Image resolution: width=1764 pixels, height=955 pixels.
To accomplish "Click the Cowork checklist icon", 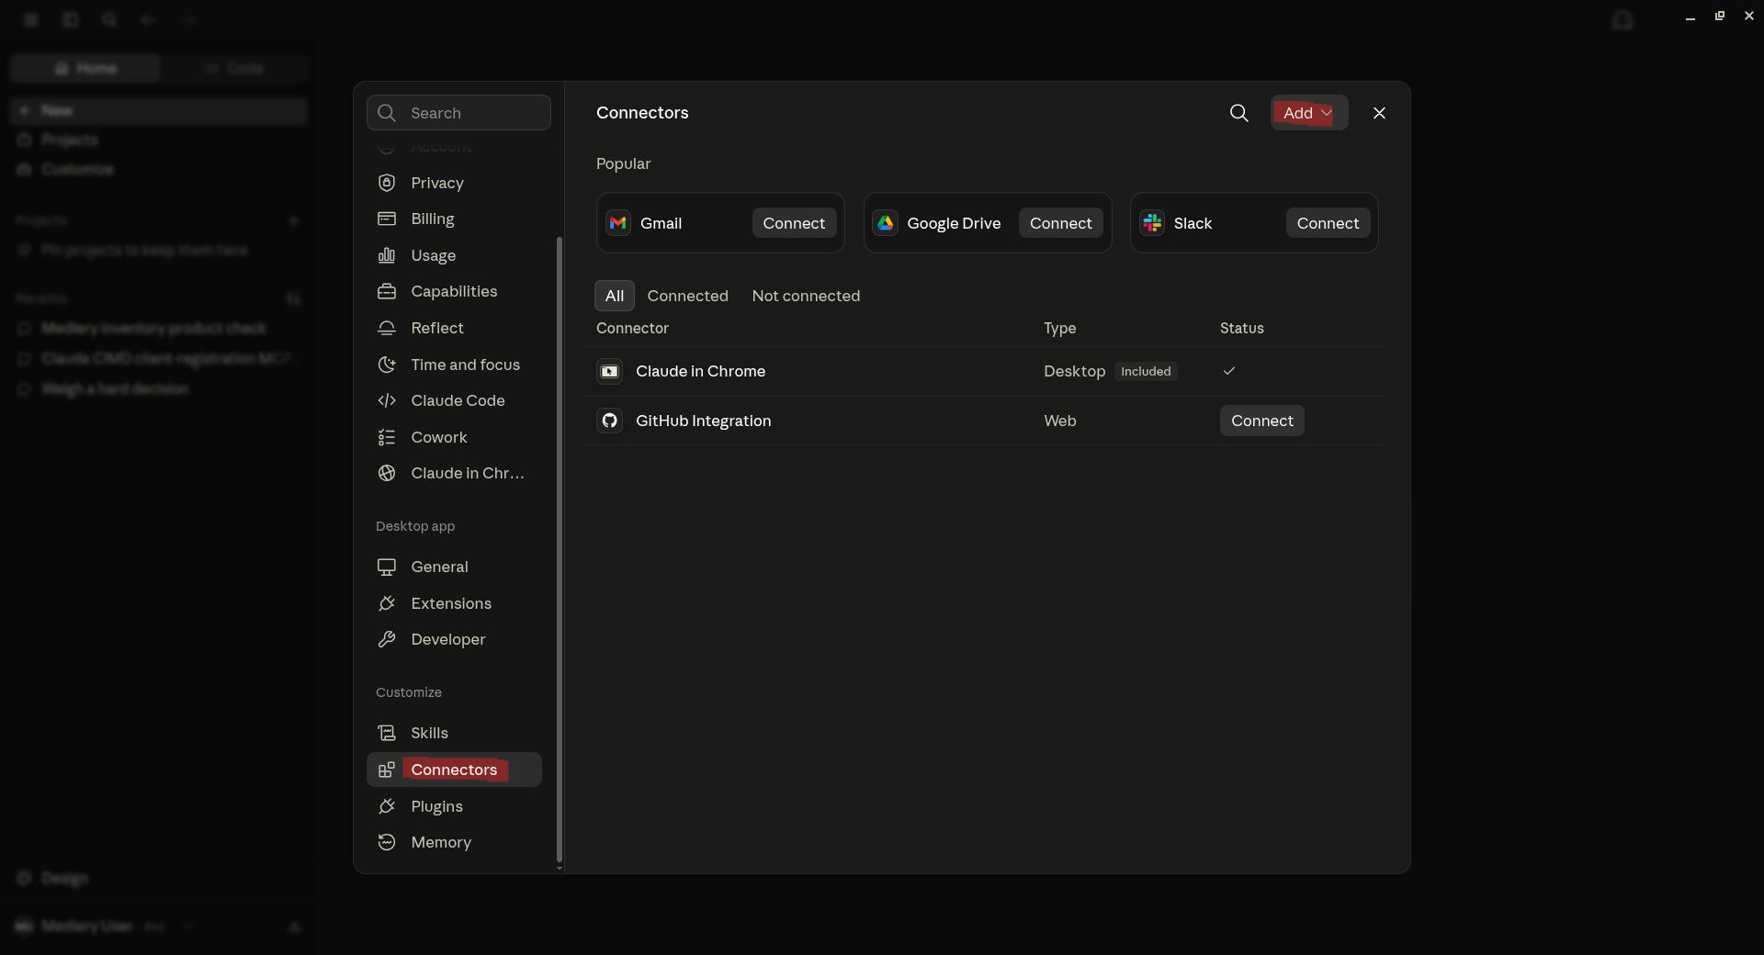I will pos(387,437).
